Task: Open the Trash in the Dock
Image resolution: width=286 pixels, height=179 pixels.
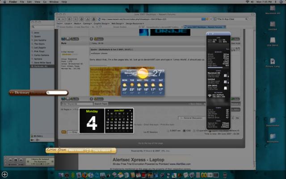Action: tap(225, 175)
